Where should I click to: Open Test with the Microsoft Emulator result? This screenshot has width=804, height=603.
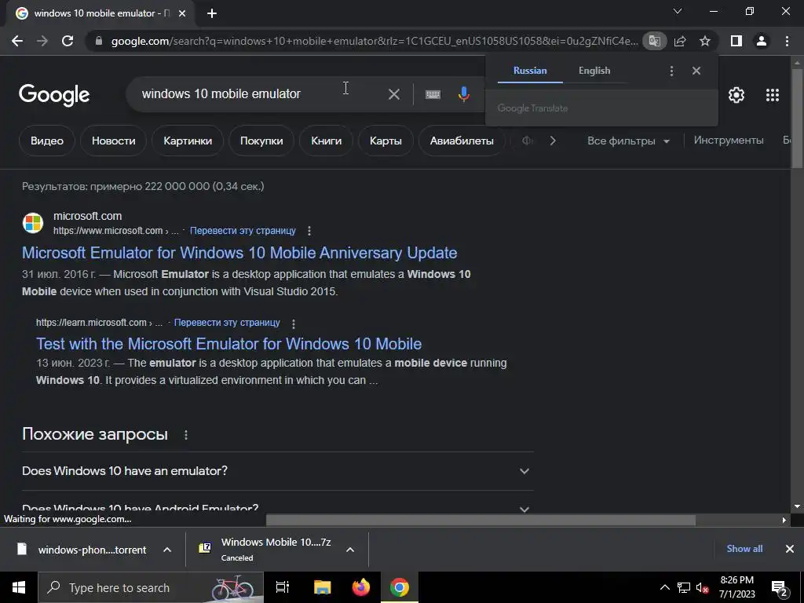(x=228, y=344)
